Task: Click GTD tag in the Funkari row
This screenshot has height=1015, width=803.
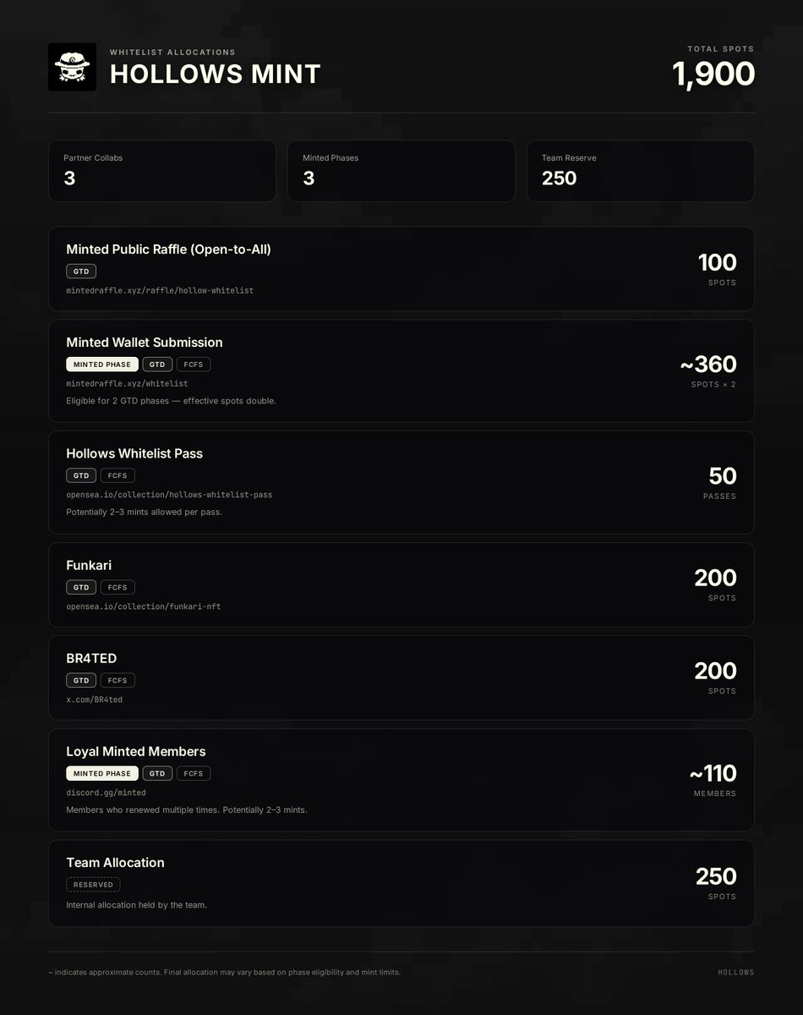Action: click(81, 587)
